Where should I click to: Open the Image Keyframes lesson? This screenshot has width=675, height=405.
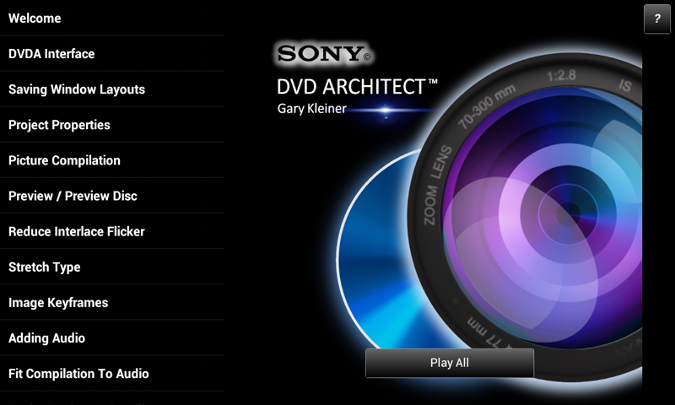click(112, 303)
